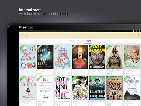Click the Main title in header
Image resolution: width=141 pixels, height=106 pixels.
(x=27, y=35)
